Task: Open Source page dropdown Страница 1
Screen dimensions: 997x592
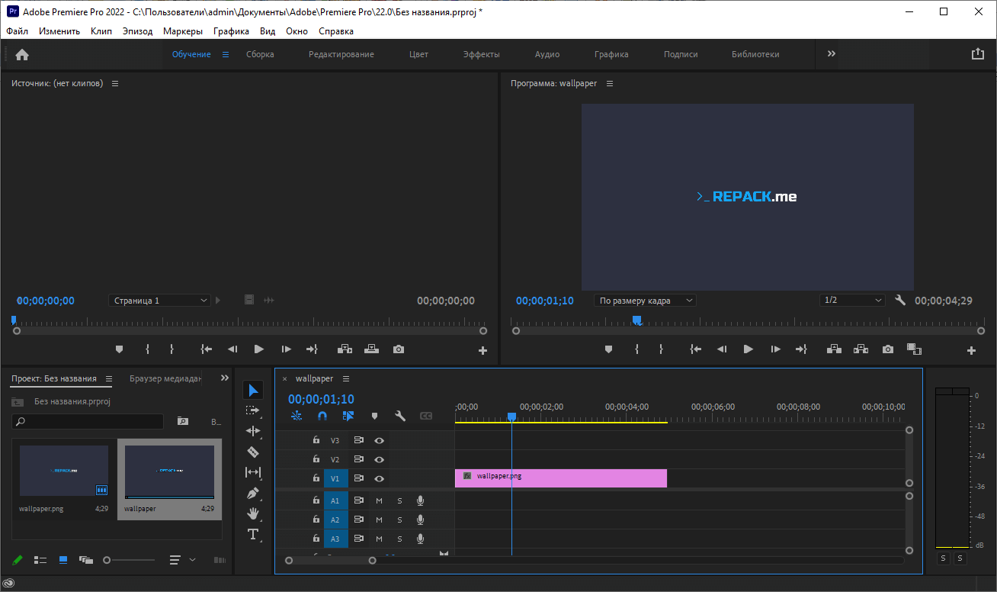Action: click(x=159, y=301)
